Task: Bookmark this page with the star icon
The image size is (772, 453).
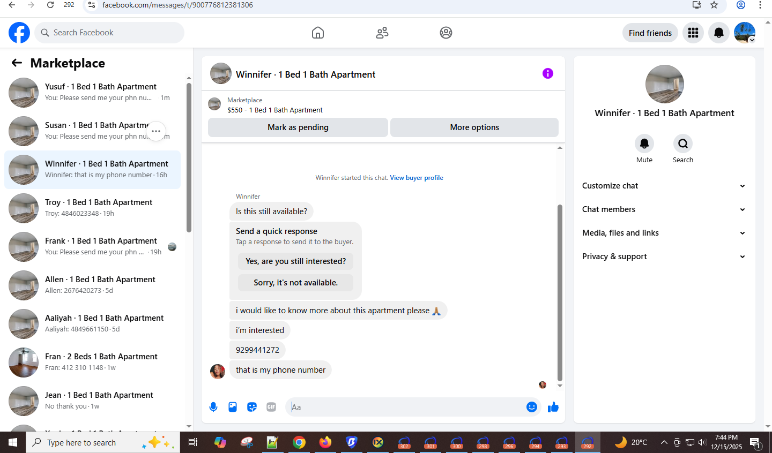Action: (714, 5)
